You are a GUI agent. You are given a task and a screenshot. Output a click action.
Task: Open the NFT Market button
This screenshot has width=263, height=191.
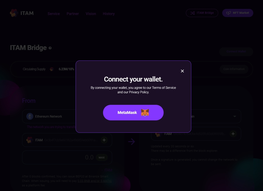tap(238, 13)
